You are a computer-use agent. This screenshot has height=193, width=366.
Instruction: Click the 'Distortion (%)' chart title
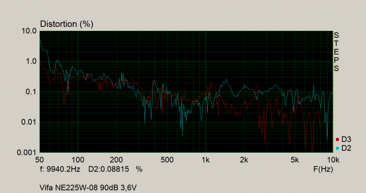pos(67,24)
